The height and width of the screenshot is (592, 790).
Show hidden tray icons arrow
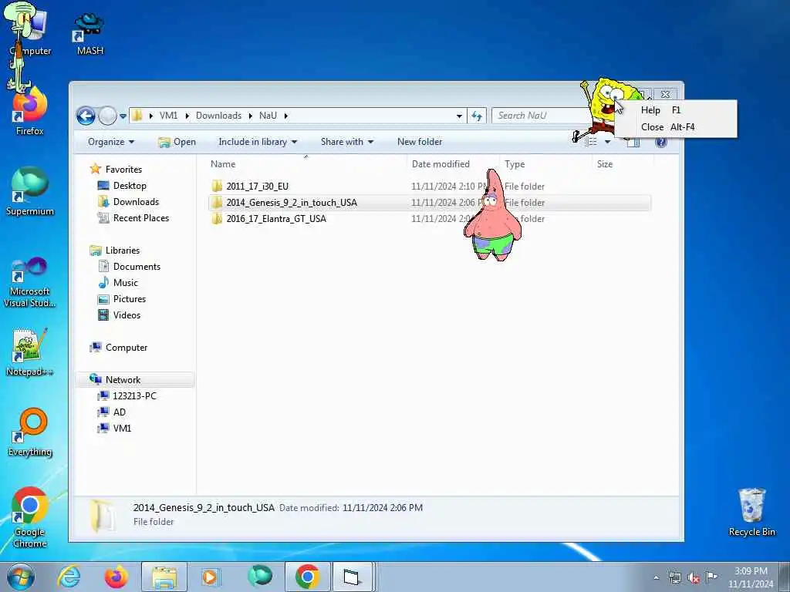[656, 577]
